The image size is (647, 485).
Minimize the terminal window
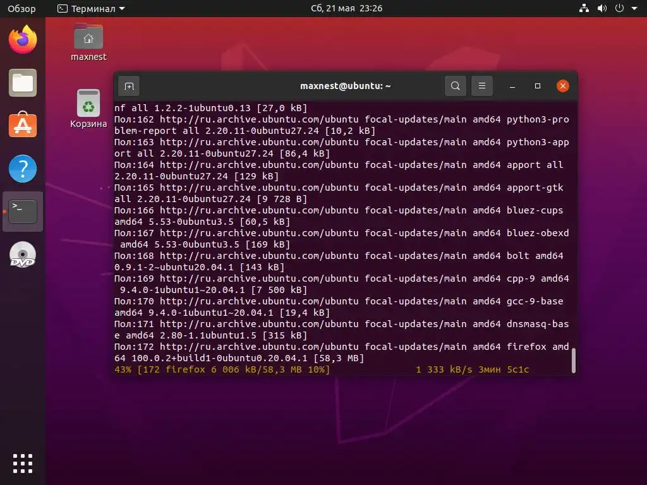click(512, 86)
